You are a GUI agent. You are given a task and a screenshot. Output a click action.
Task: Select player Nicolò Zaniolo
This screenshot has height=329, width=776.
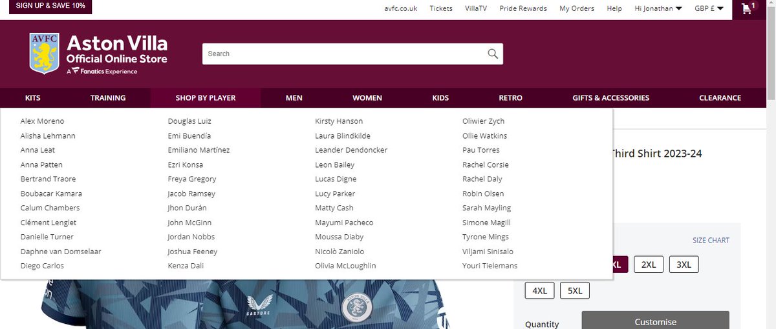(x=339, y=252)
